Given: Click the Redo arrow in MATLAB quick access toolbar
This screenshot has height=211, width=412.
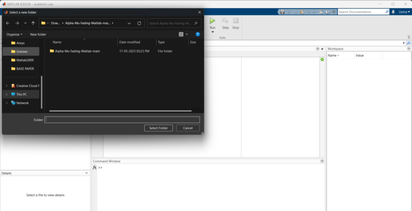Looking at the screenshot, I should point(314,12).
